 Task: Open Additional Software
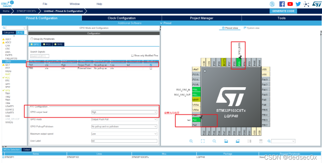pos(130,23)
